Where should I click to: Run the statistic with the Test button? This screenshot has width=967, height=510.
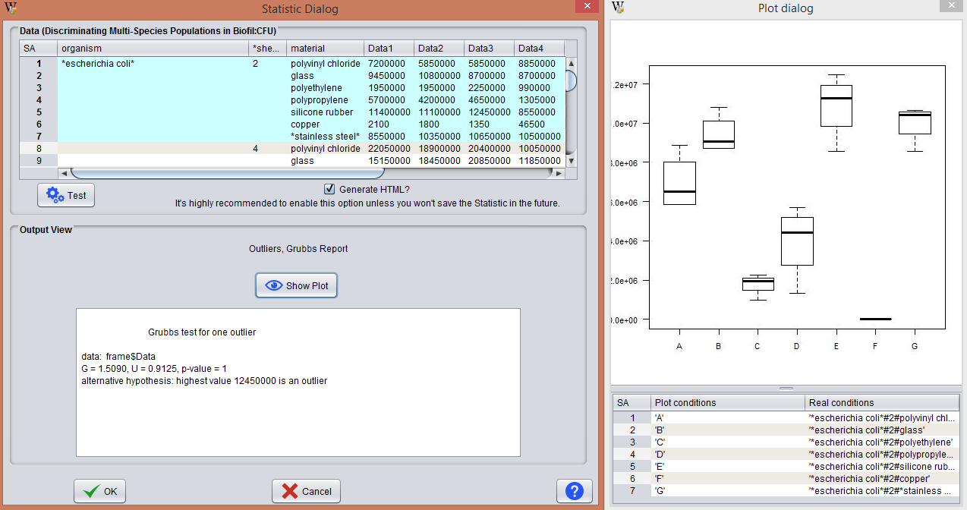pos(66,195)
